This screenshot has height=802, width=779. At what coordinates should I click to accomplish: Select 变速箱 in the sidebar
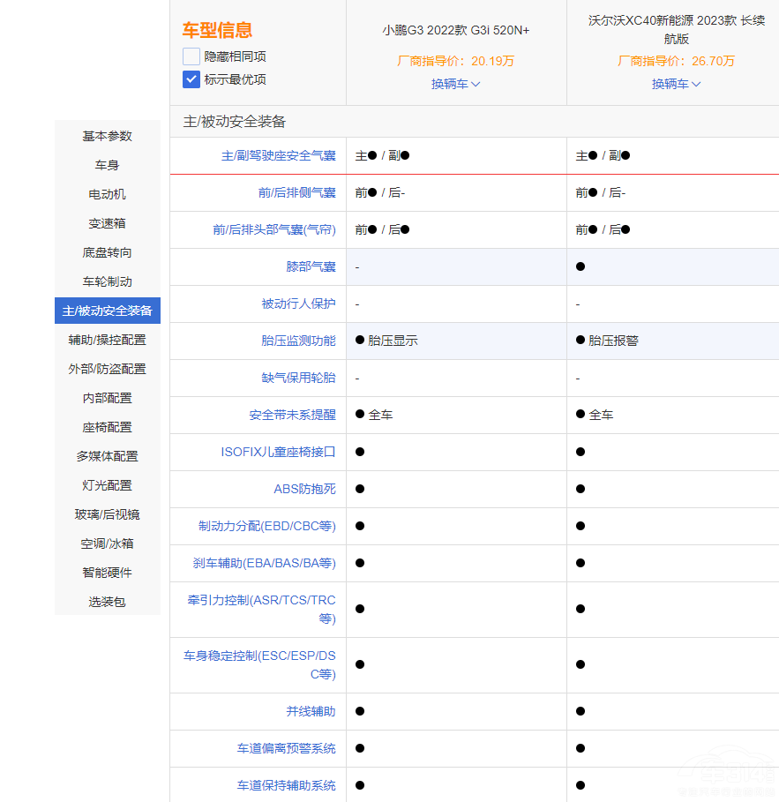(x=108, y=223)
